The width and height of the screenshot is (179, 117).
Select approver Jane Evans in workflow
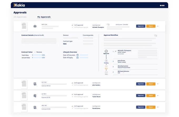pyautogui.click(x=121, y=60)
